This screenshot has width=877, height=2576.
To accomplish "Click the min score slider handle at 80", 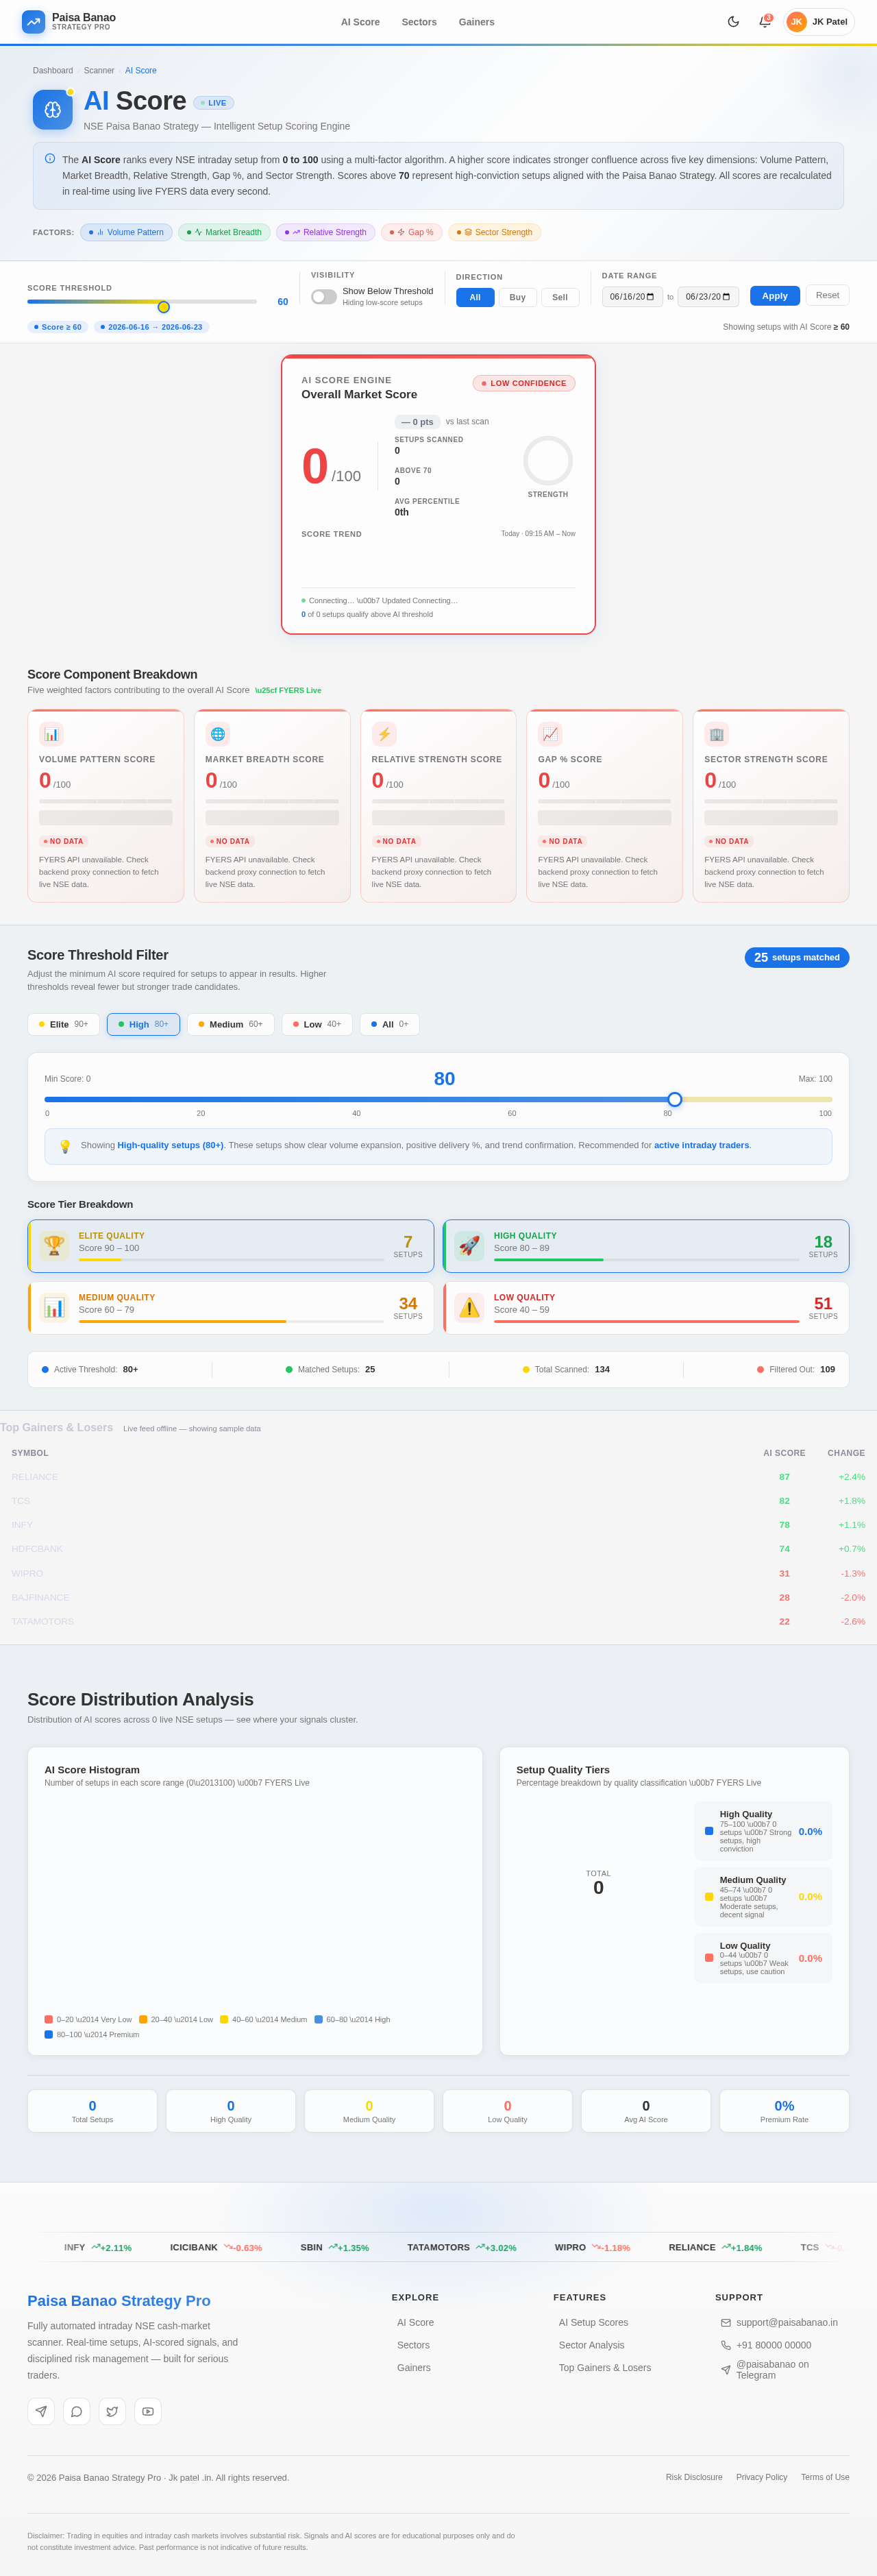I will [x=675, y=1099].
